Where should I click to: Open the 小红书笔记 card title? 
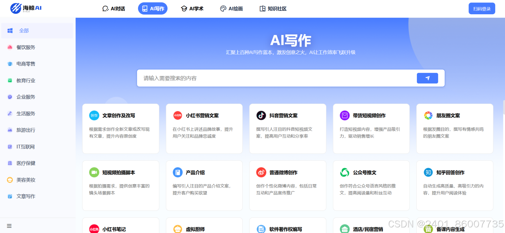point(114,229)
